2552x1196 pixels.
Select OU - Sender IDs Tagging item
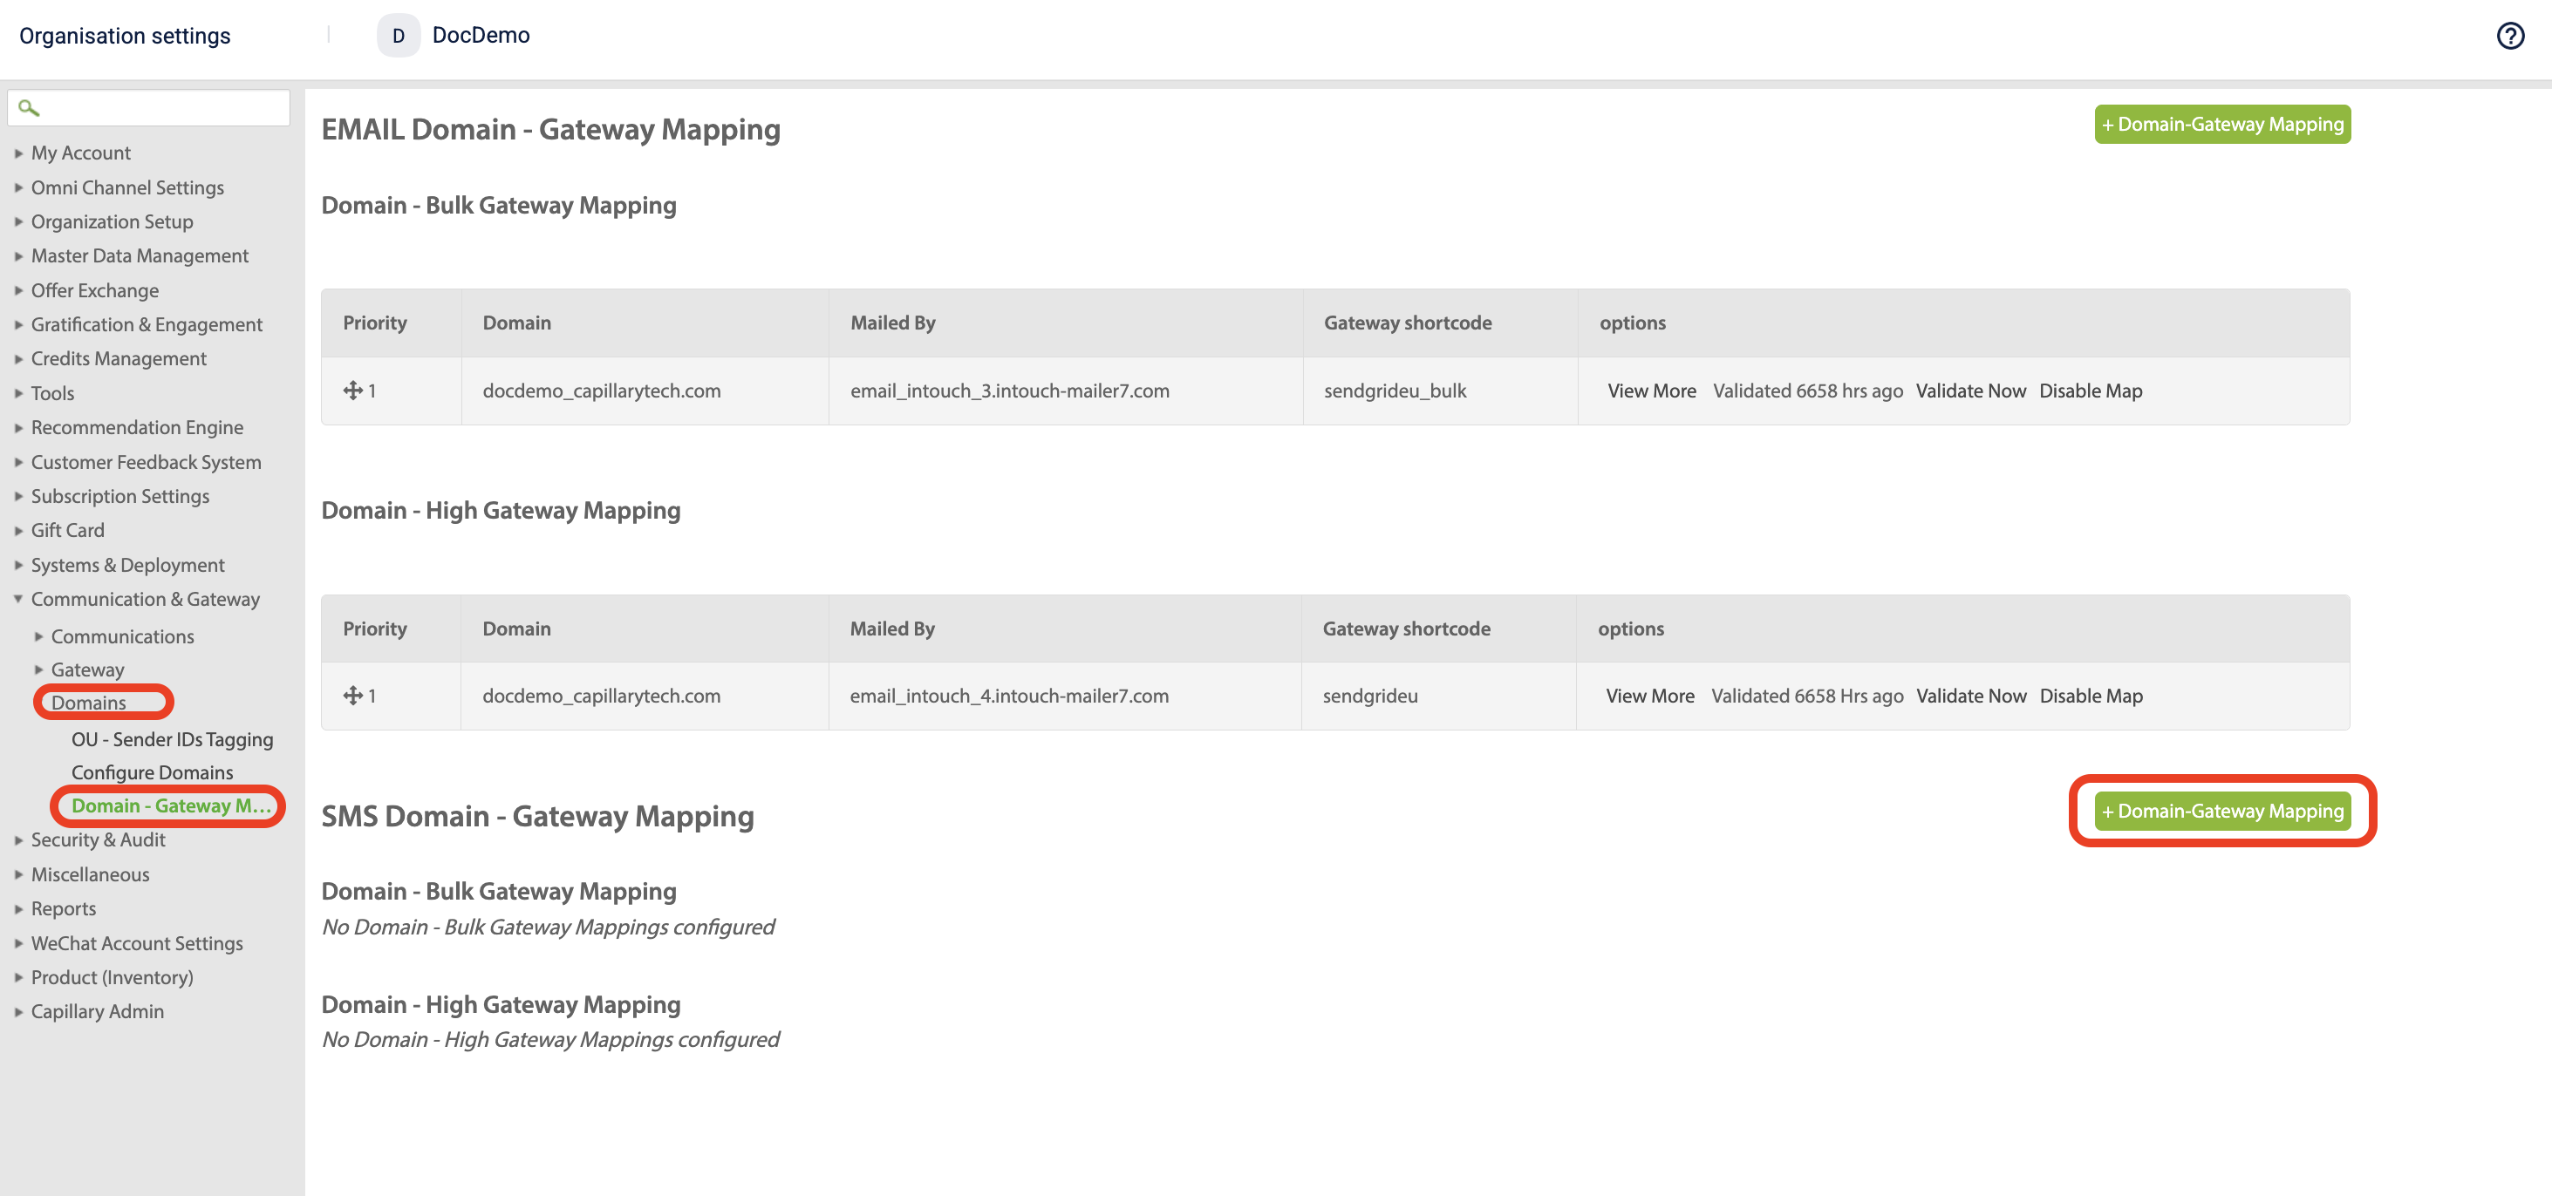click(173, 739)
